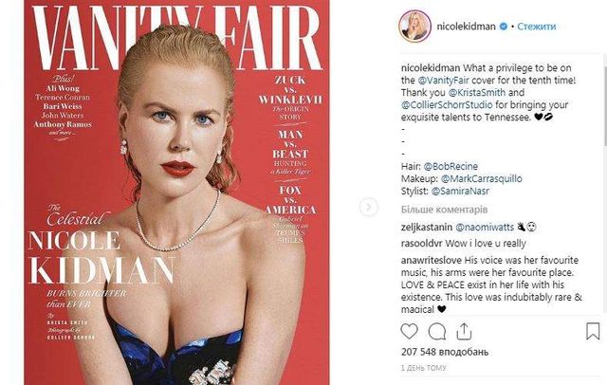The height and width of the screenshot is (385, 607).
Task: Go to next photo using the arrow chevron
Action: click(x=368, y=207)
